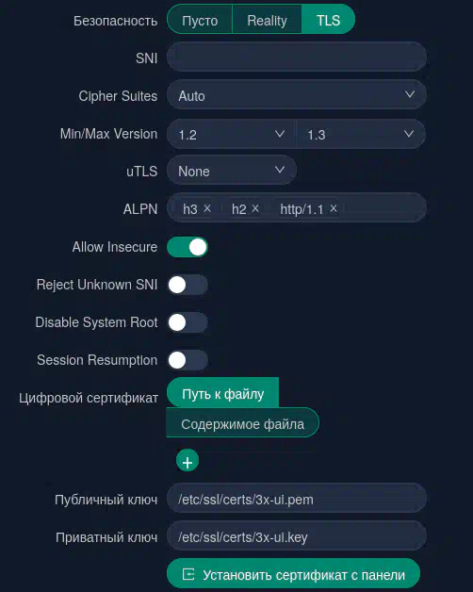Image resolution: width=473 pixels, height=592 pixels.
Task: Focus the SNI input field
Action: tap(297, 57)
